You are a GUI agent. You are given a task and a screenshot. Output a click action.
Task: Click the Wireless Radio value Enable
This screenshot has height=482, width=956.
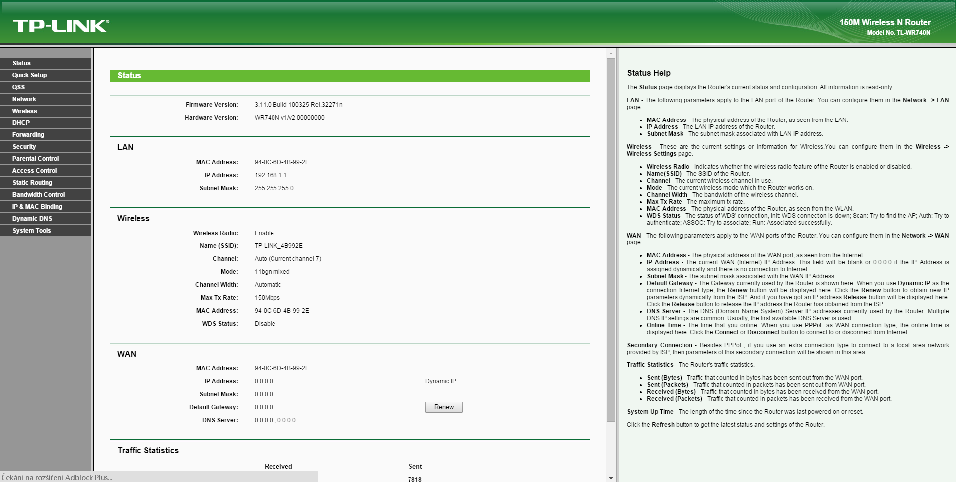tap(264, 233)
